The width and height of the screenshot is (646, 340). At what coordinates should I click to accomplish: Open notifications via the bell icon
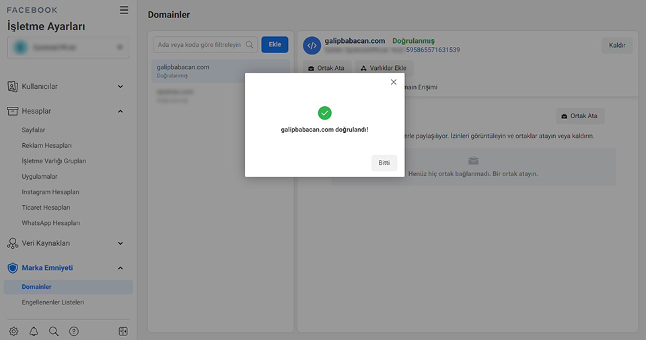click(x=34, y=331)
